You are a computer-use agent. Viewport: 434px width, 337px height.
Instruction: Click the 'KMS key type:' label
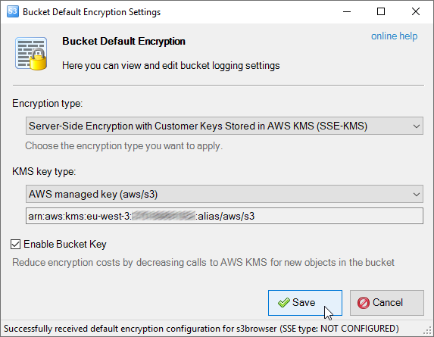point(44,172)
